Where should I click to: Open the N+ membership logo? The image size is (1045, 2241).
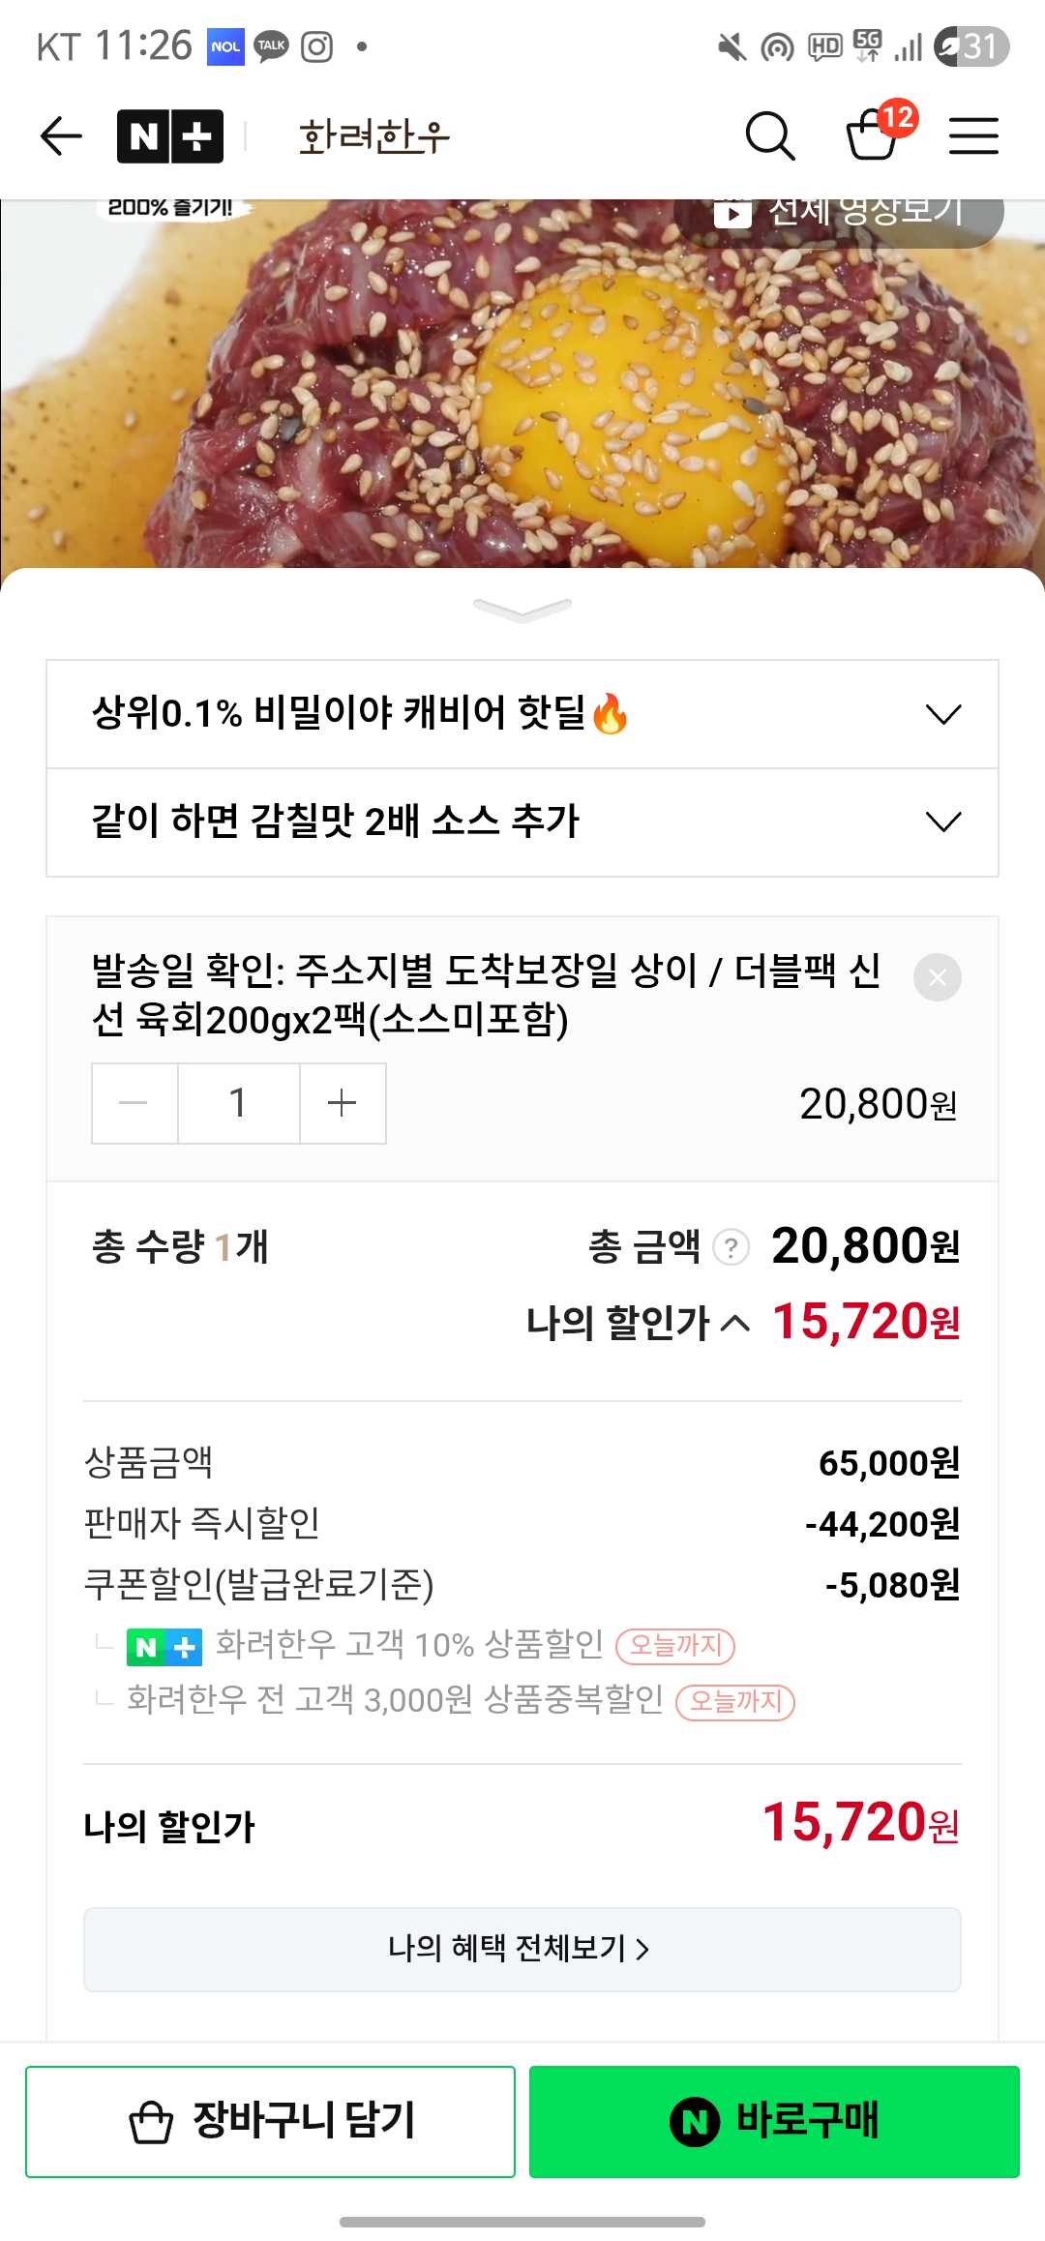coord(170,136)
